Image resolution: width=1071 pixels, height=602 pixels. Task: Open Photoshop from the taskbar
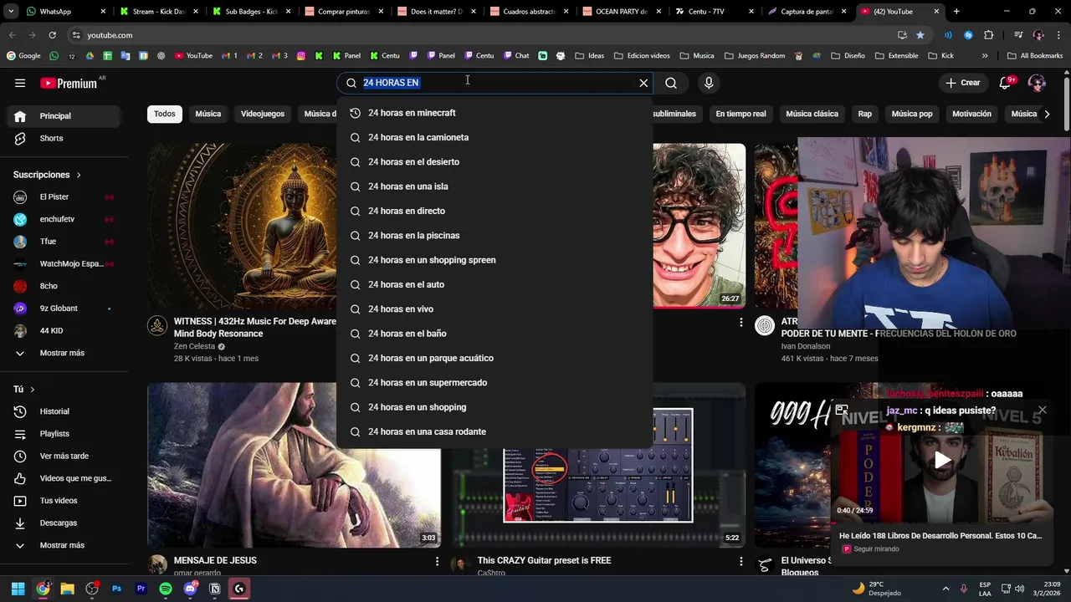[x=116, y=589]
